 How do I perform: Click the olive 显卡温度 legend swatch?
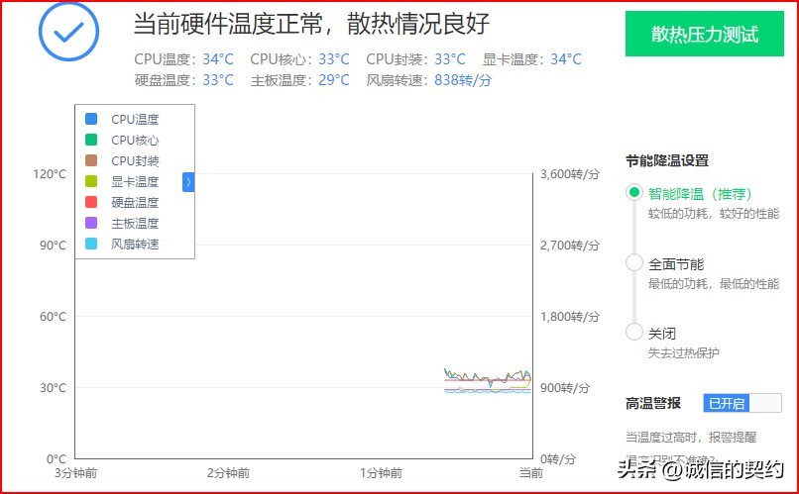click(x=91, y=181)
